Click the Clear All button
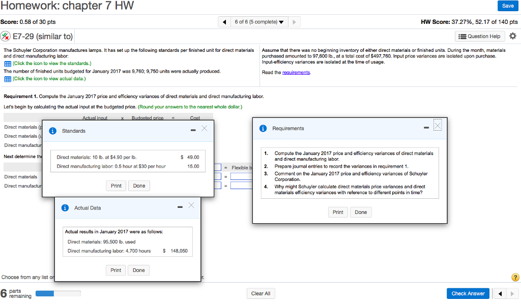This screenshot has width=521, height=304. point(260,293)
